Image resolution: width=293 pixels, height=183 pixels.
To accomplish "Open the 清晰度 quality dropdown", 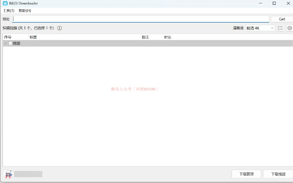I will point(260,28).
